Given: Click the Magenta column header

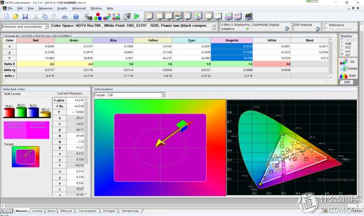Looking at the screenshot, I should [x=231, y=40].
